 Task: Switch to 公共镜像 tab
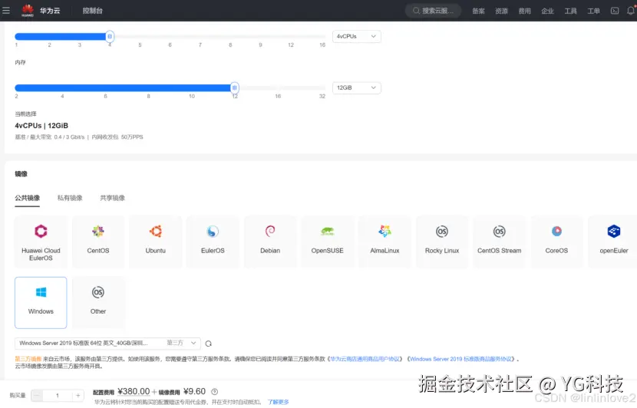pos(27,198)
